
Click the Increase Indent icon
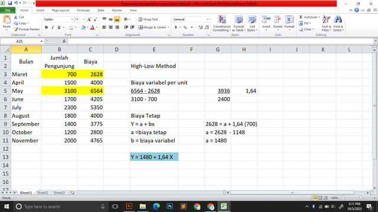click(x=132, y=28)
